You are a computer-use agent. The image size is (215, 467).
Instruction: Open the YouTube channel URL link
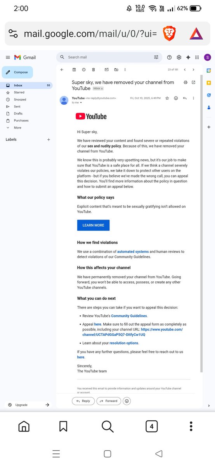tap(132, 332)
